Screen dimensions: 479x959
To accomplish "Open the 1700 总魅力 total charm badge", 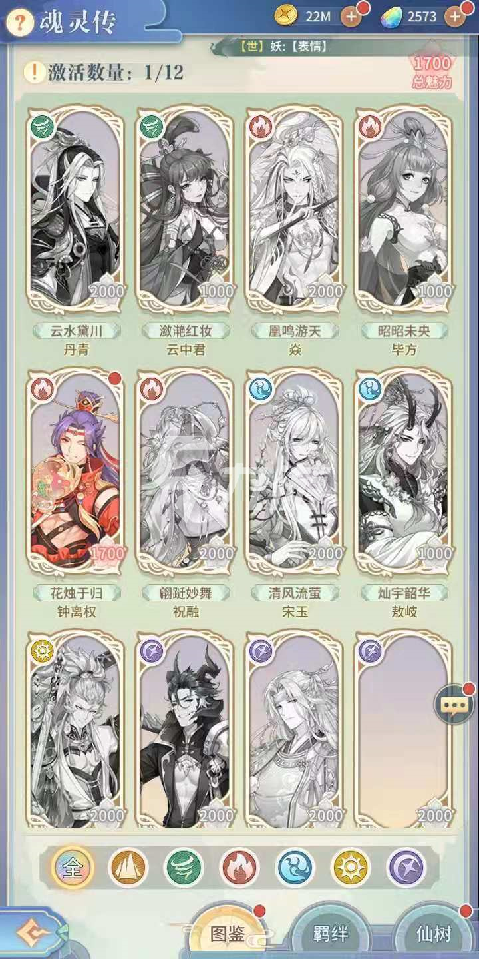I will pyautogui.click(x=432, y=71).
